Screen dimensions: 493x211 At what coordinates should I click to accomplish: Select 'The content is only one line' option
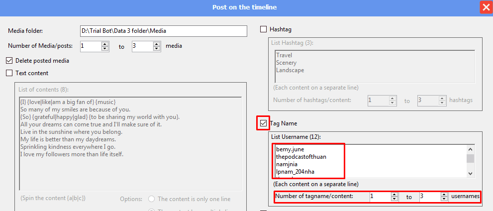click(151, 199)
